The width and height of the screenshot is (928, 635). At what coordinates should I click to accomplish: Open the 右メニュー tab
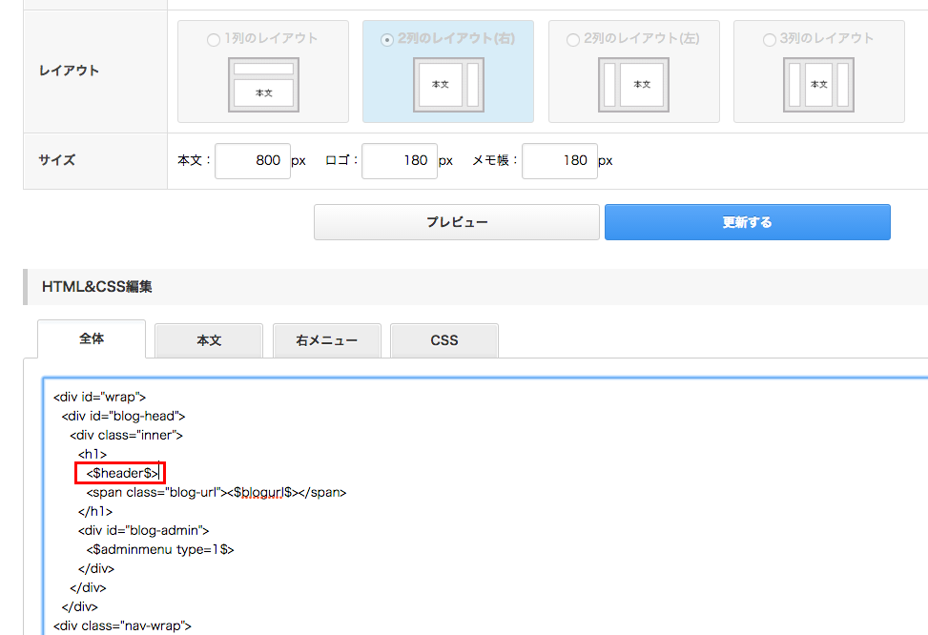[x=327, y=341]
